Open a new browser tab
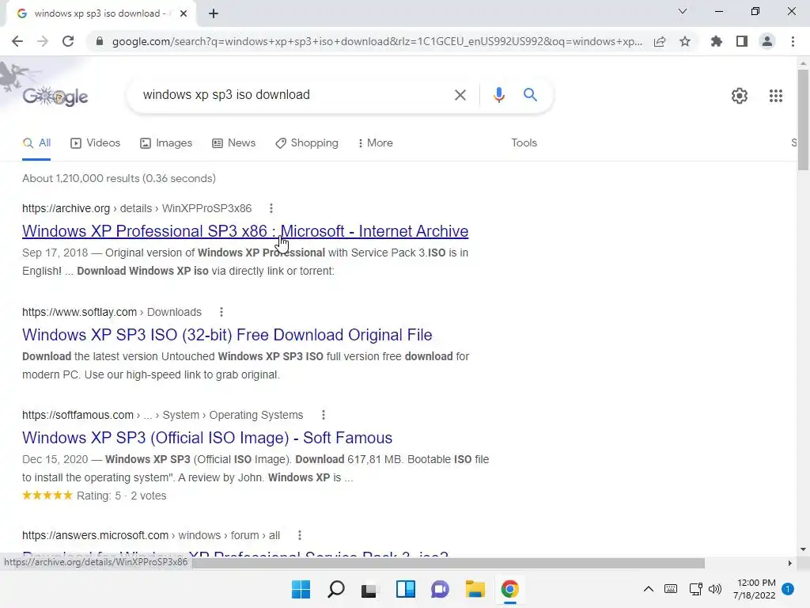 [214, 13]
